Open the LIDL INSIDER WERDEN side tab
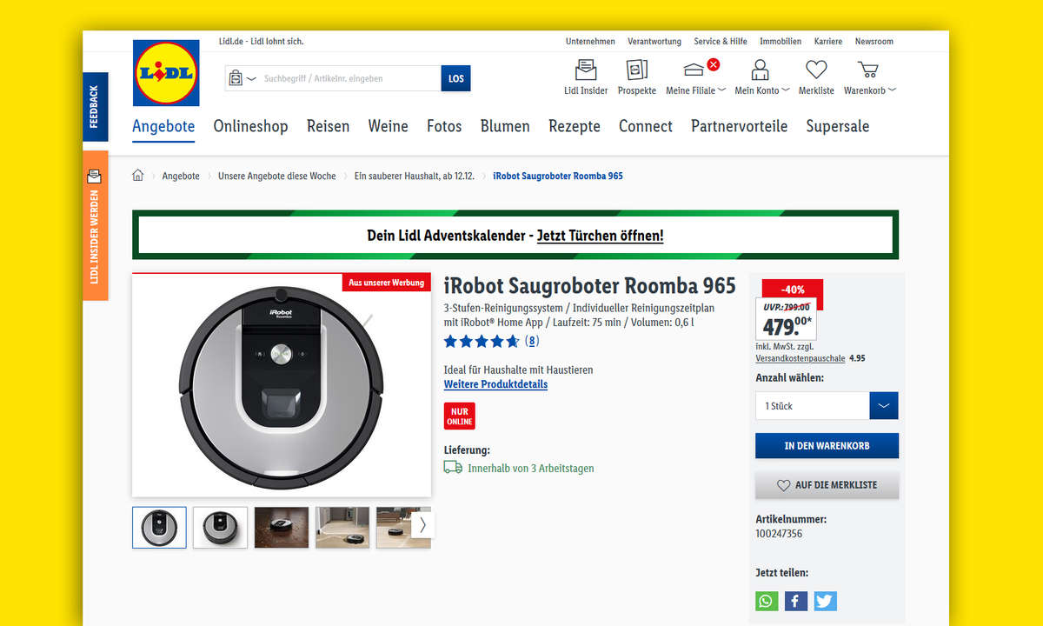Screen dimensions: 1043x626 click(96, 226)
